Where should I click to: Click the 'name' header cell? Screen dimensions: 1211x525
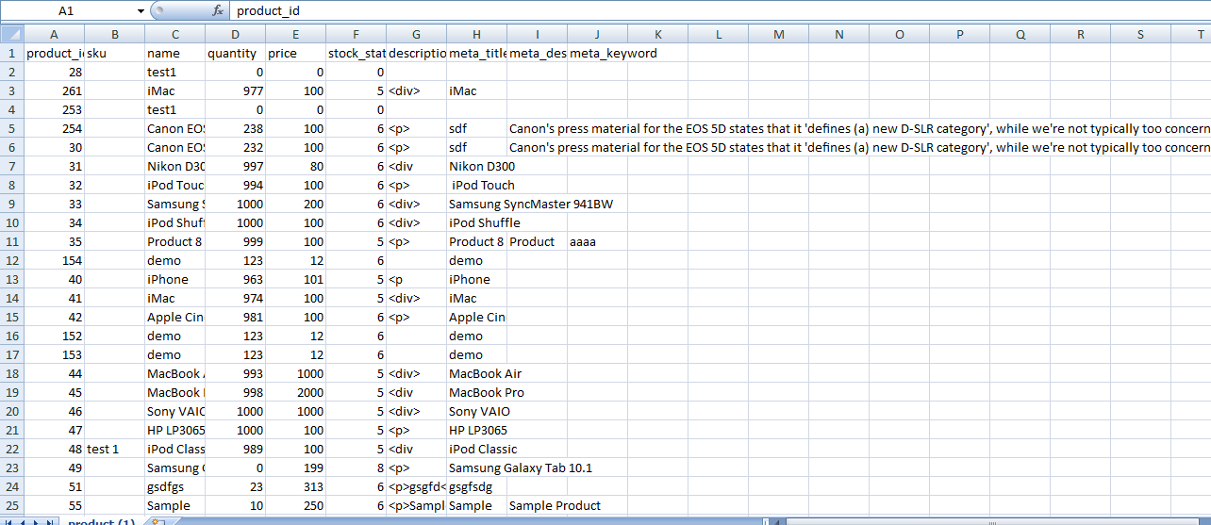[x=174, y=54]
